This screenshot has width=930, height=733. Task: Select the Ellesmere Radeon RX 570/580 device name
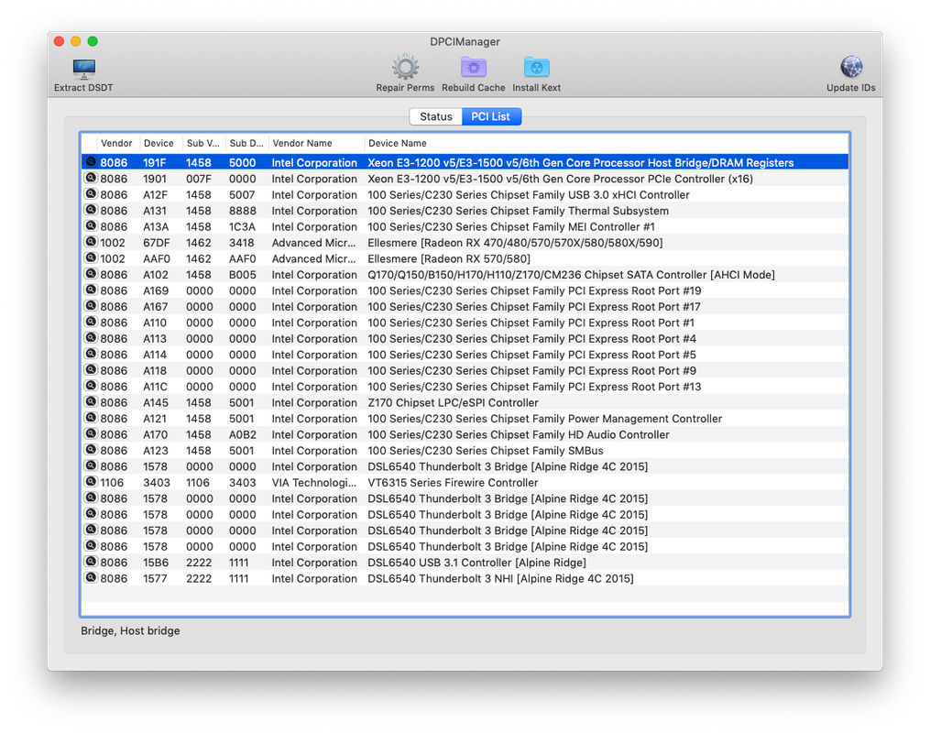click(x=449, y=258)
